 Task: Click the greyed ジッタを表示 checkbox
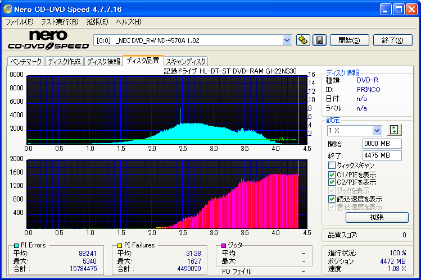[332, 191]
